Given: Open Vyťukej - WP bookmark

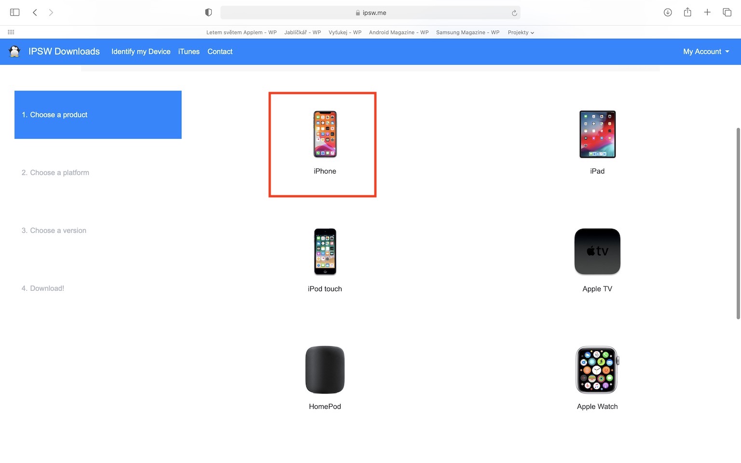Looking at the screenshot, I should coord(345,32).
